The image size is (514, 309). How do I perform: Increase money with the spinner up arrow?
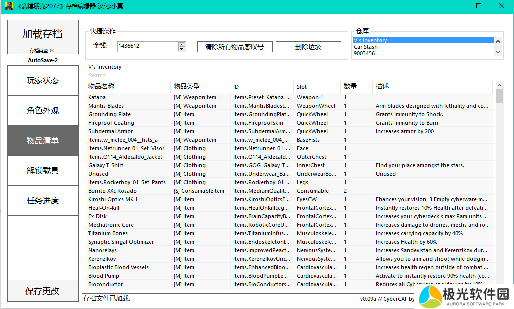(x=182, y=44)
